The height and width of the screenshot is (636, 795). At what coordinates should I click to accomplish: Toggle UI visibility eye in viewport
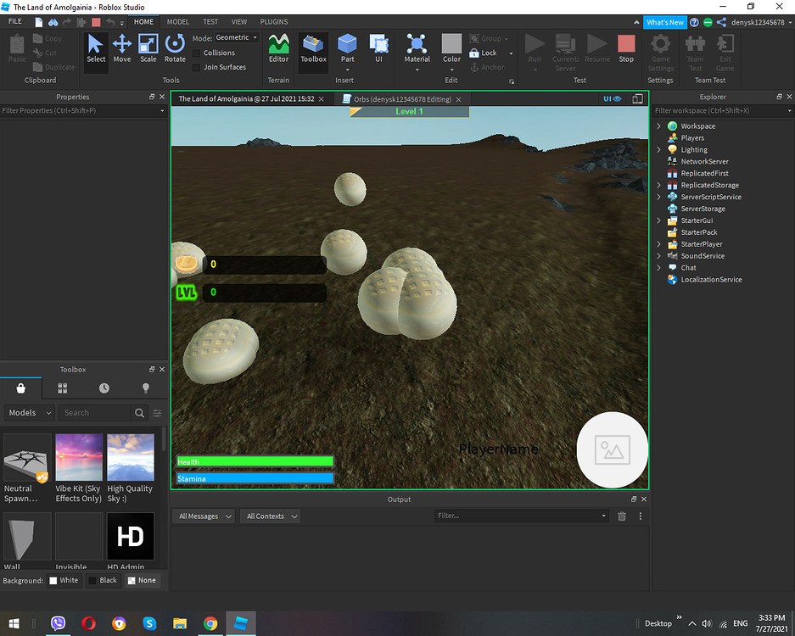612,99
